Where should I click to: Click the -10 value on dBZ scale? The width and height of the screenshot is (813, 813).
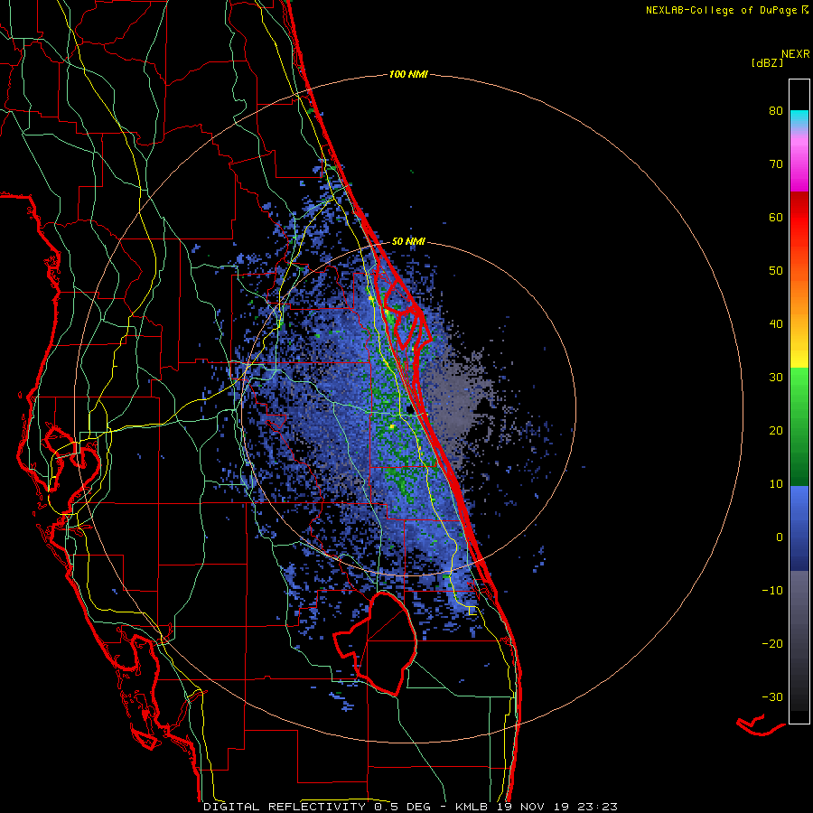pyautogui.click(x=772, y=591)
